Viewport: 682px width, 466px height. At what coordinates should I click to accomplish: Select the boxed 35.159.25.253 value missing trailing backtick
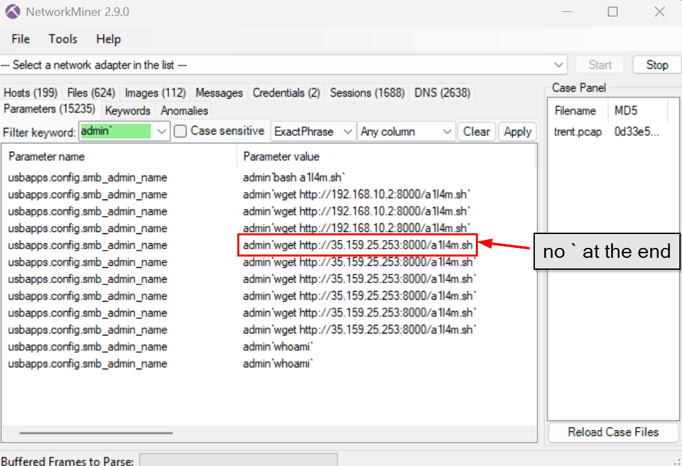point(357,245)
